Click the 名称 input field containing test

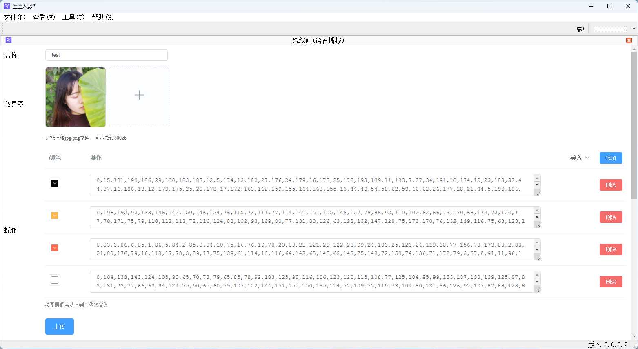tap(107, 55)
